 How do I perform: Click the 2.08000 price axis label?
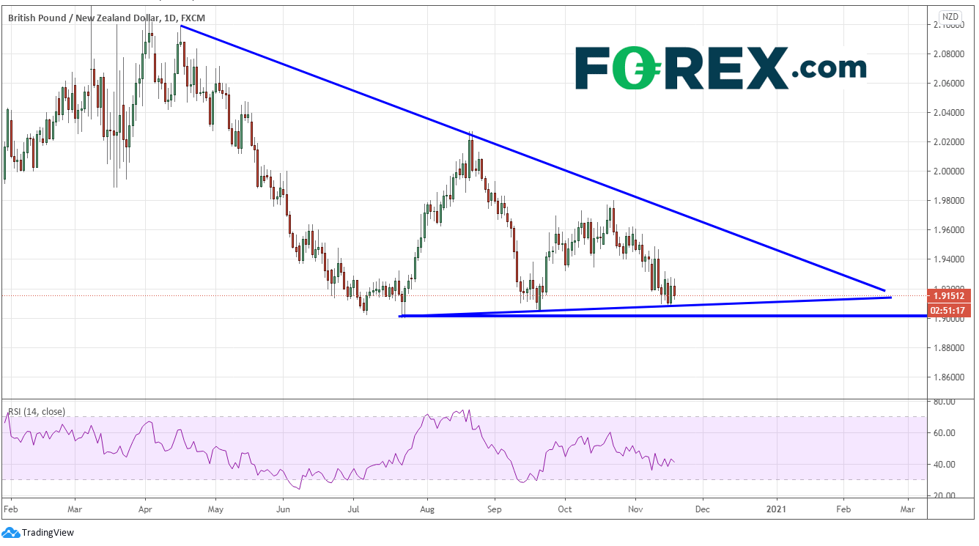pos(949,54)
